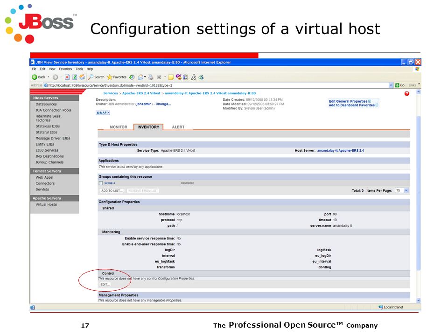Screen dimensions: 448x336
Task: Click the green Go arrow button
Action: (x=397, y=85)
